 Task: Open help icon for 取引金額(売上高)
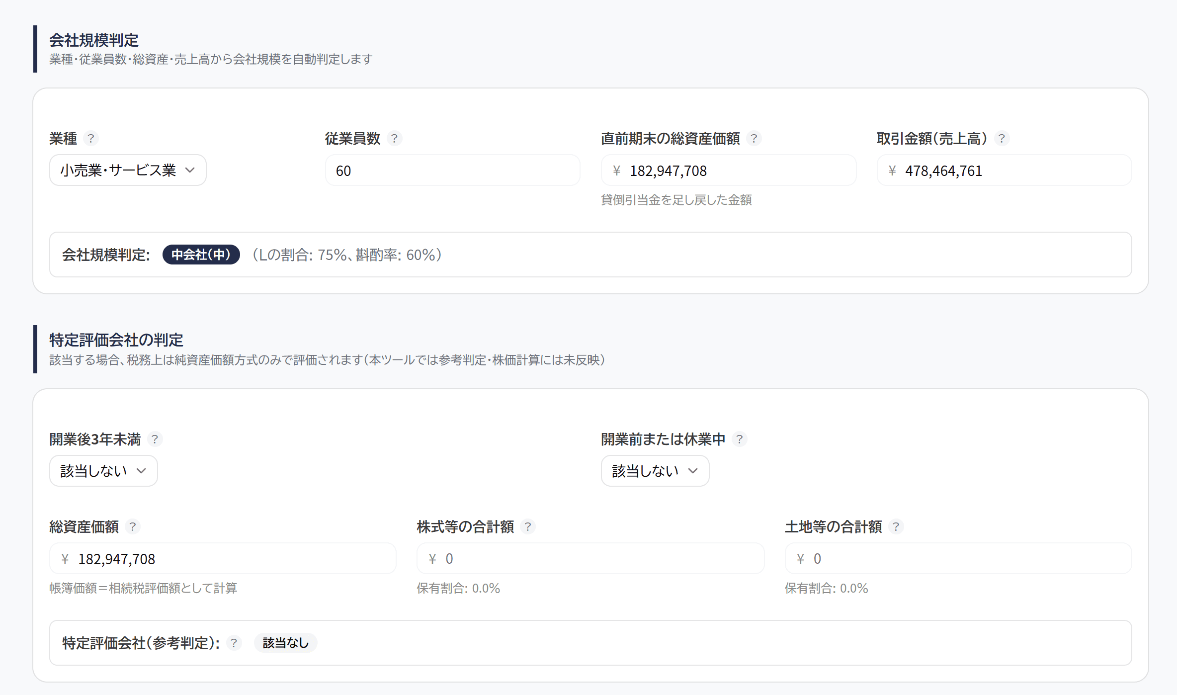point(1002,138)
